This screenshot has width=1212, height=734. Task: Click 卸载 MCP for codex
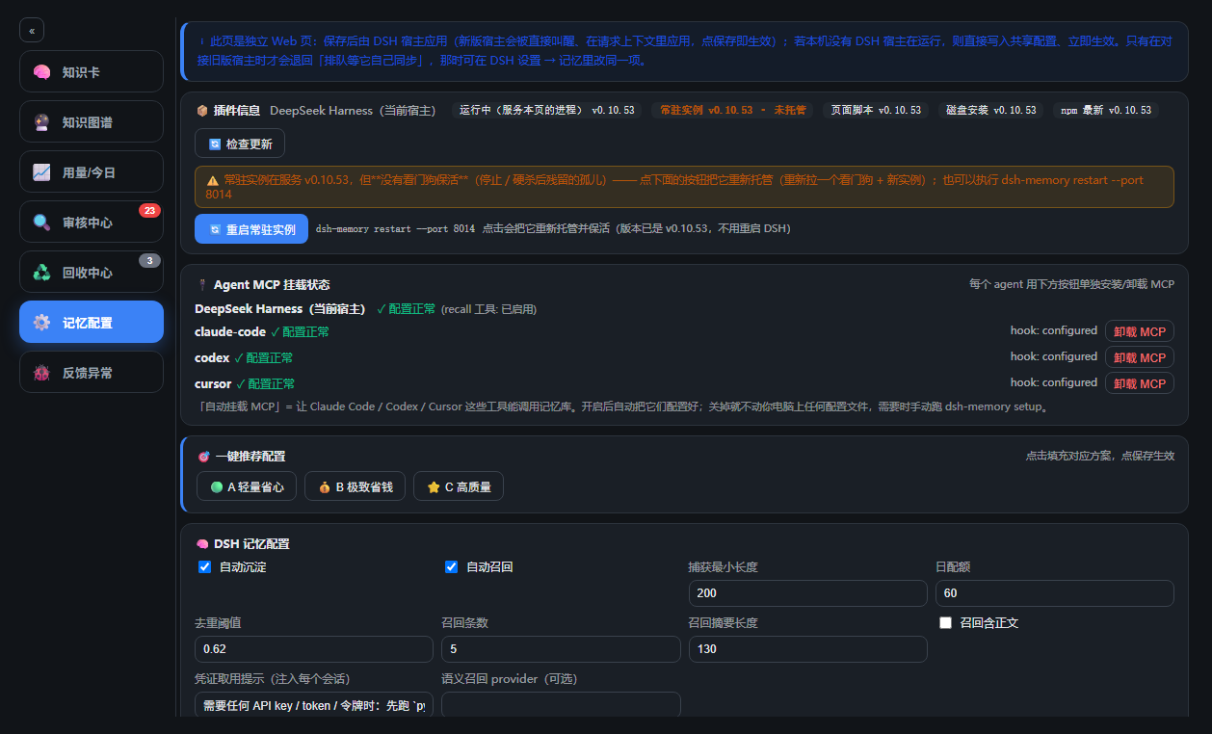(1139, 357)
